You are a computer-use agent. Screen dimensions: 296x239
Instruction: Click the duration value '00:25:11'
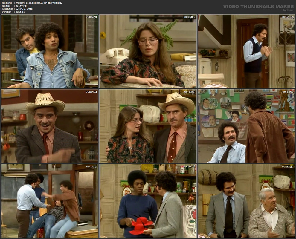[20, 12]
